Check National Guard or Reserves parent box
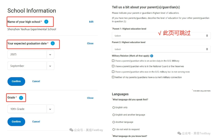The width and height of the screenshot is (215, 140). click(113, 66)
